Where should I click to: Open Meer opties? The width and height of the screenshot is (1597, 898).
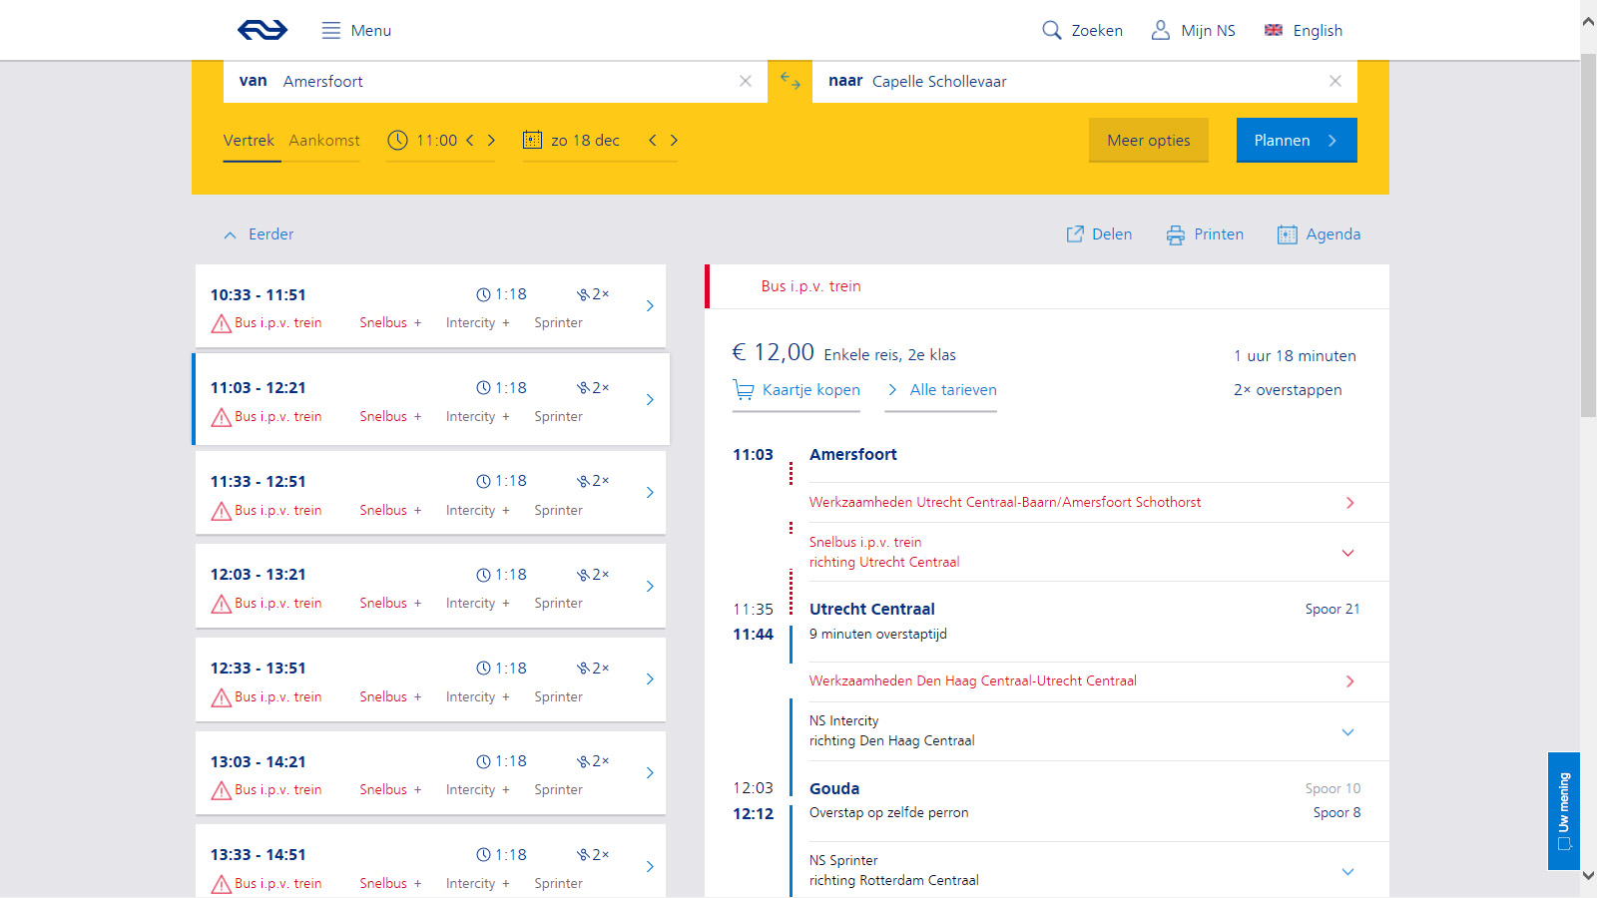click(1149, 141)
